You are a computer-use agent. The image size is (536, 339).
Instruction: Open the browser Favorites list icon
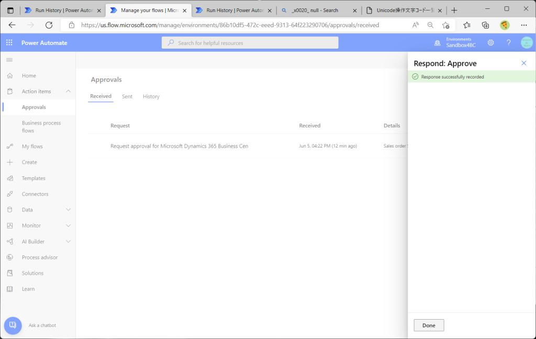(466, 25)
